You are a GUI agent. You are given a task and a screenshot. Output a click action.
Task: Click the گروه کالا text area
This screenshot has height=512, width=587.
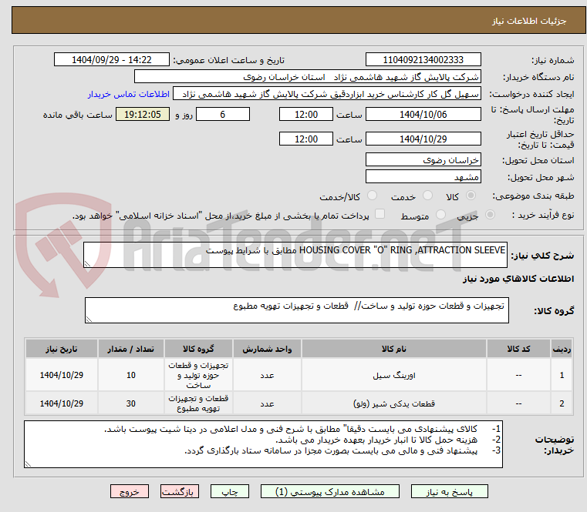(296, 310)
